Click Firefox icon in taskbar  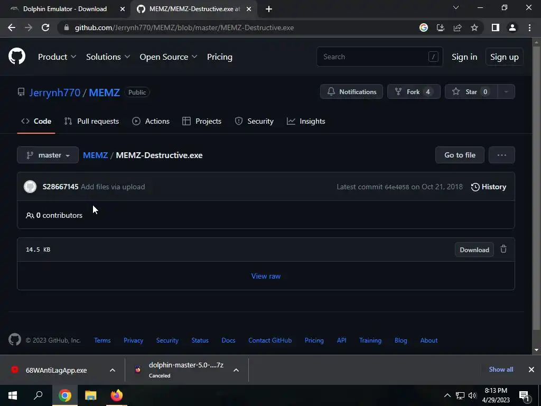tap(117, 395)
